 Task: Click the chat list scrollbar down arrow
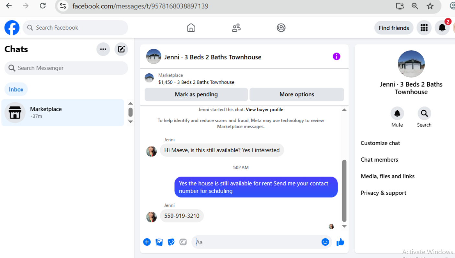tap(131, 122)
